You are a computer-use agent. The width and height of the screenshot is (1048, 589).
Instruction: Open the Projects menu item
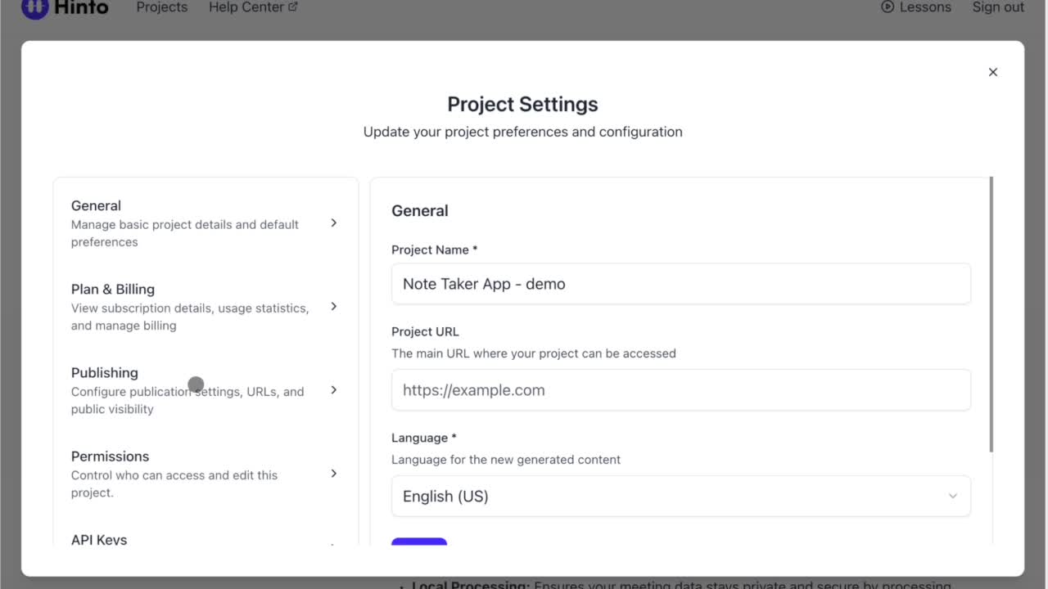[161, 7]
